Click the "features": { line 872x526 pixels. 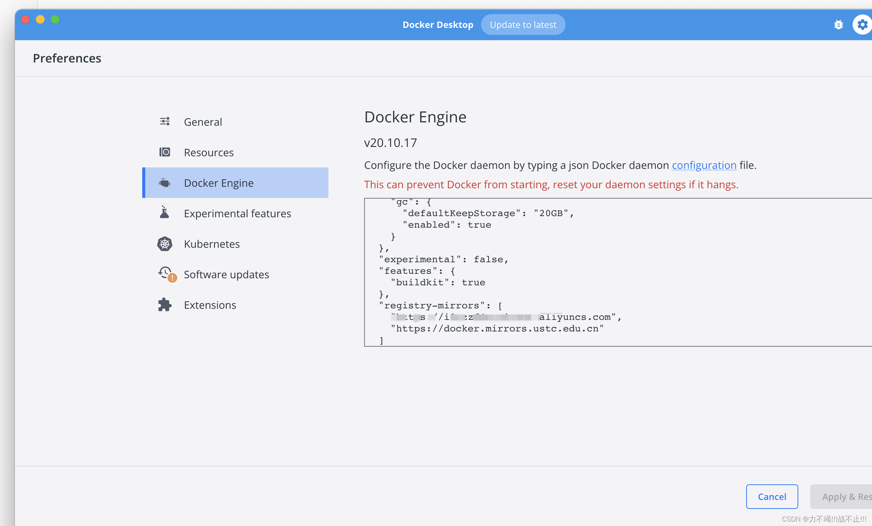[x=417, y=271]
